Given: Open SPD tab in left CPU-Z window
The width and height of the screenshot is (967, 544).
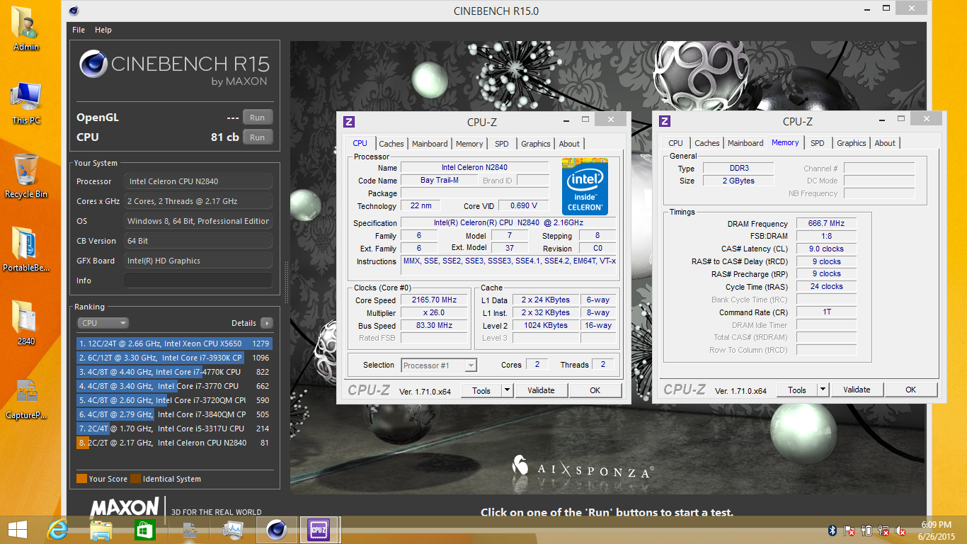Looking at the screenshot, I should (502, 144).
